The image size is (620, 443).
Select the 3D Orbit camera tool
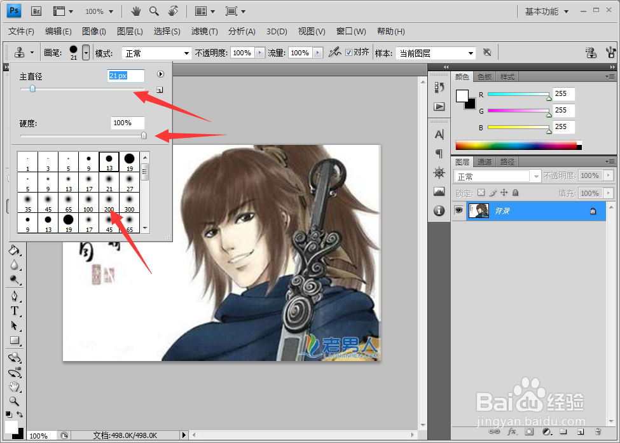pos(15,372)
